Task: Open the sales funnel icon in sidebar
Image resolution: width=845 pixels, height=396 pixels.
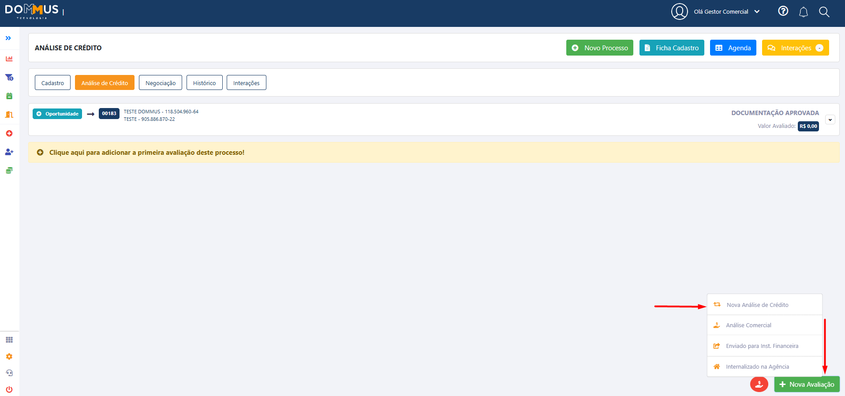Action: 9,77
